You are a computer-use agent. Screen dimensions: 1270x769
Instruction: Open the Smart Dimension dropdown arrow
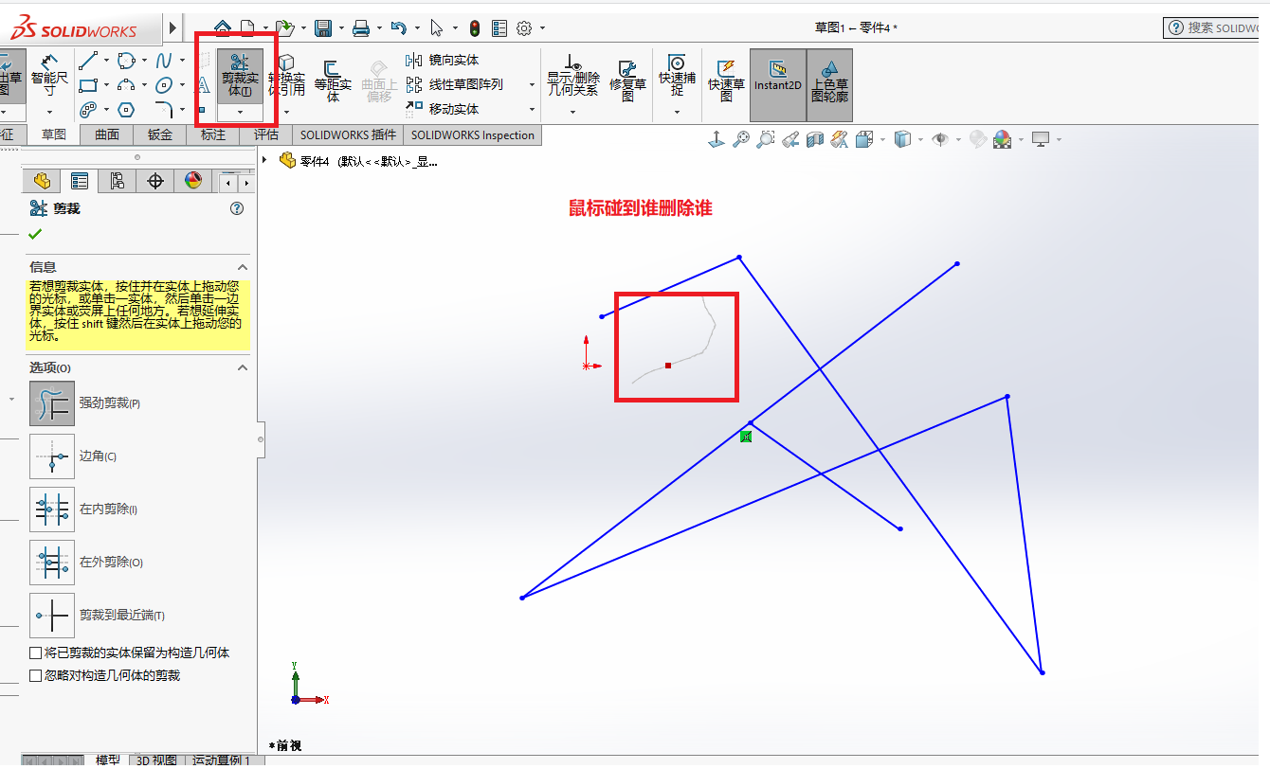(x=49, y=112)
